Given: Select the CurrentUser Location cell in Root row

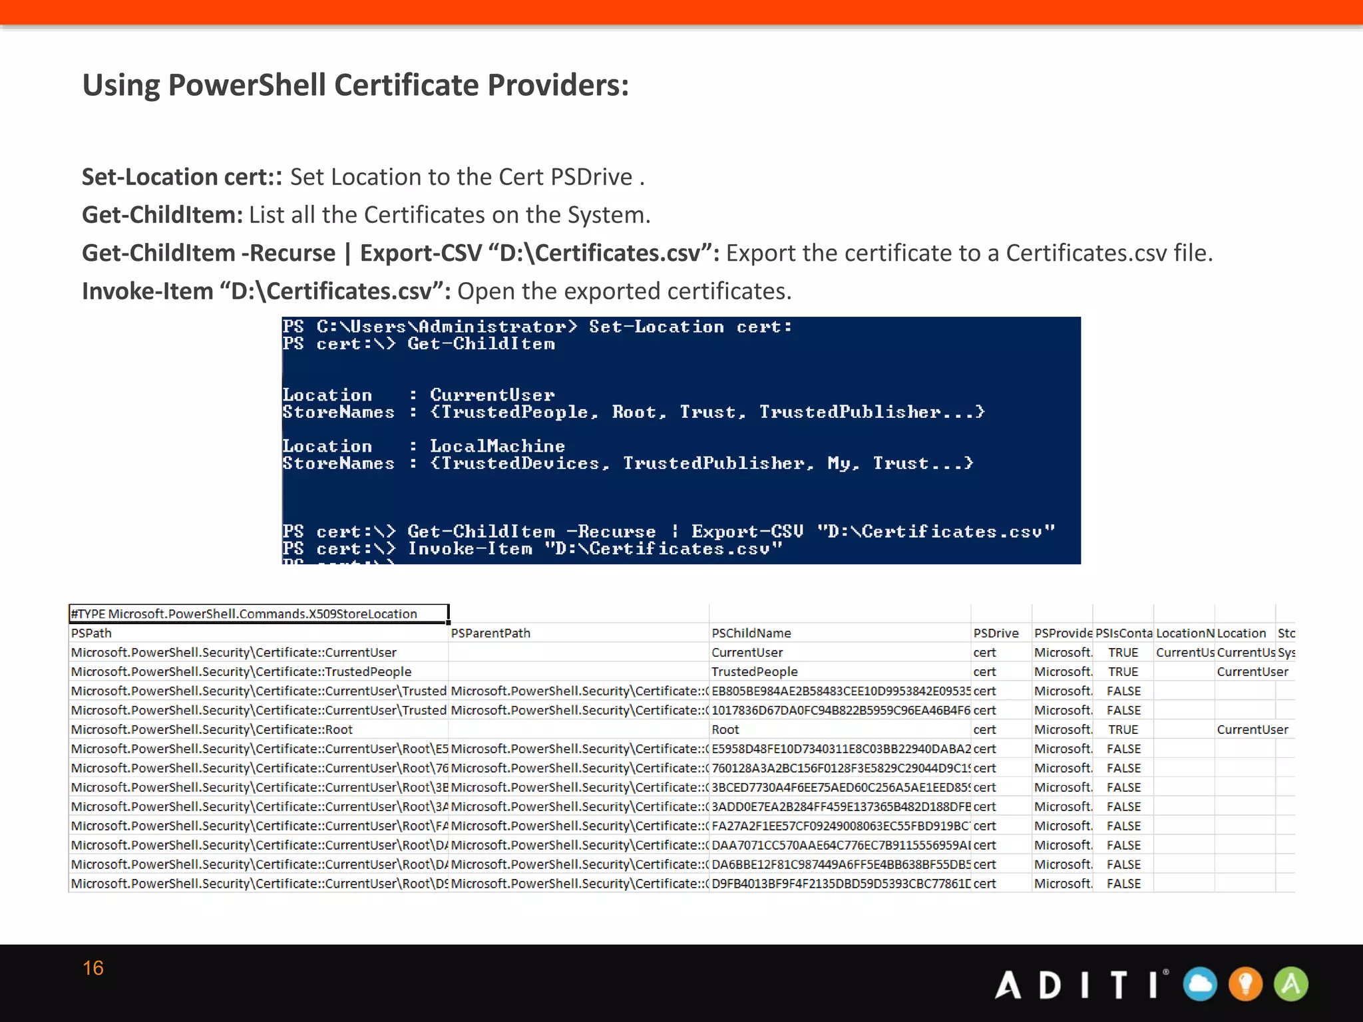Looking at the screenshot, I should coord(1253,729).
